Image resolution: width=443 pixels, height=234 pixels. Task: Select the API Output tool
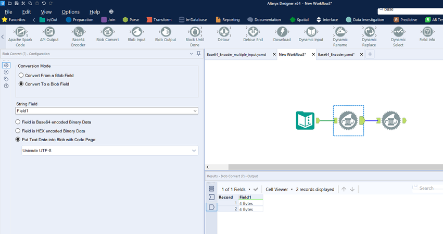(49, 34)
